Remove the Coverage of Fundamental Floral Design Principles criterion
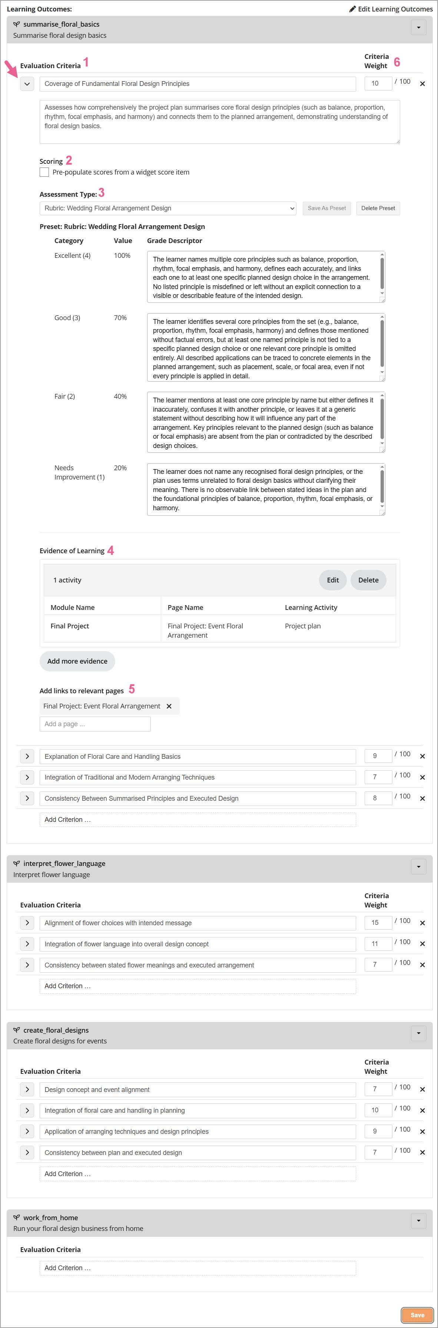The image size is (438, 1328). click(x=422, y=83)
